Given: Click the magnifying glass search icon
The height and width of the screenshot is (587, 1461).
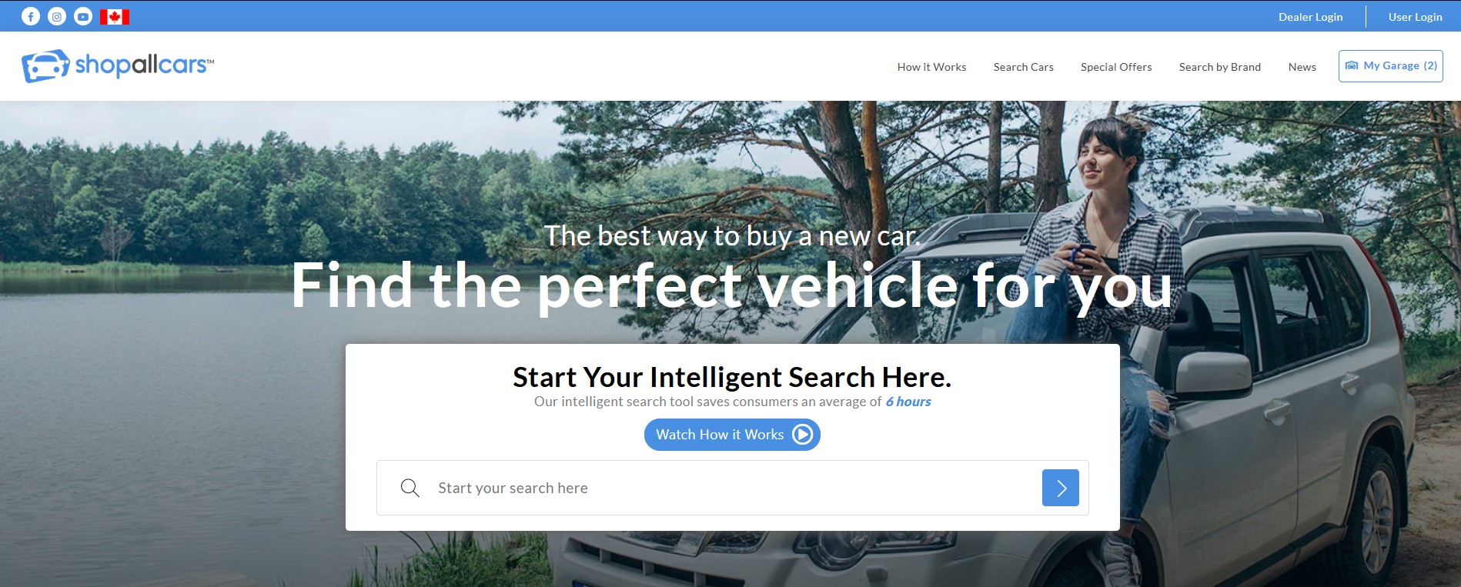Looking at the screenshot, I should [x=410, y=488].
